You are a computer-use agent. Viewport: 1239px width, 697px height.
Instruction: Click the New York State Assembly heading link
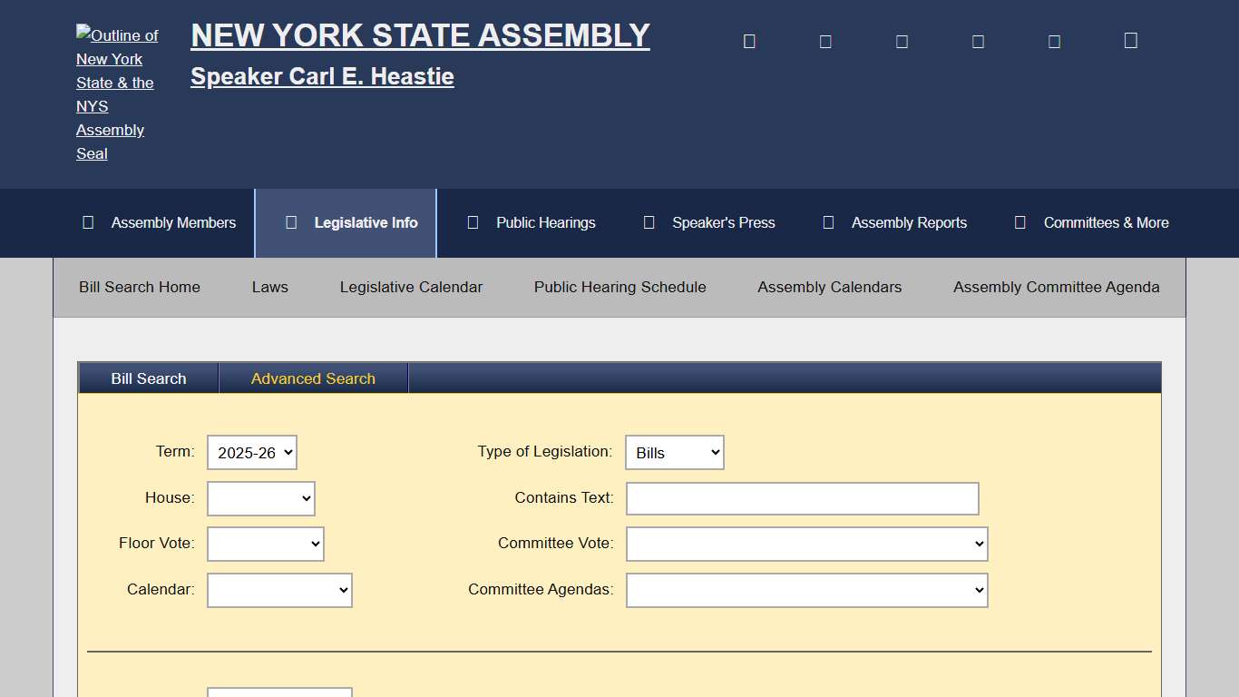419,34
